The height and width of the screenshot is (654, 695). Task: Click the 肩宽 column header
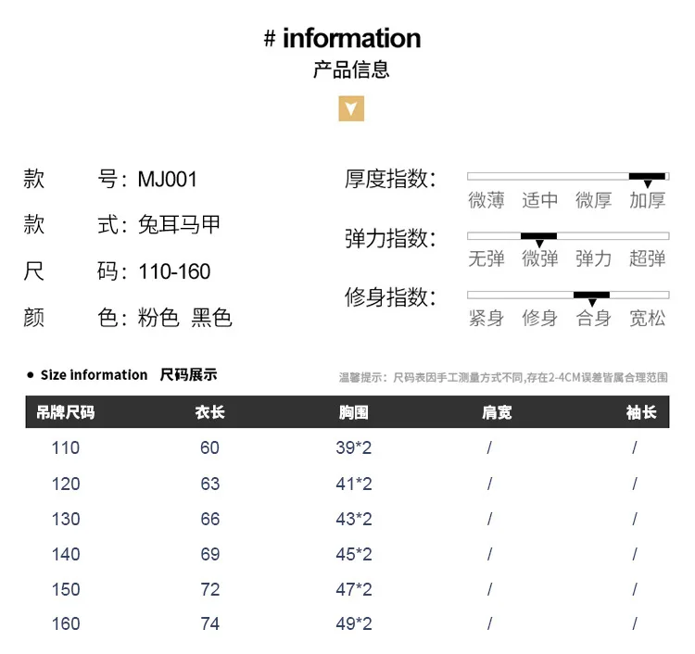point(497,412)
